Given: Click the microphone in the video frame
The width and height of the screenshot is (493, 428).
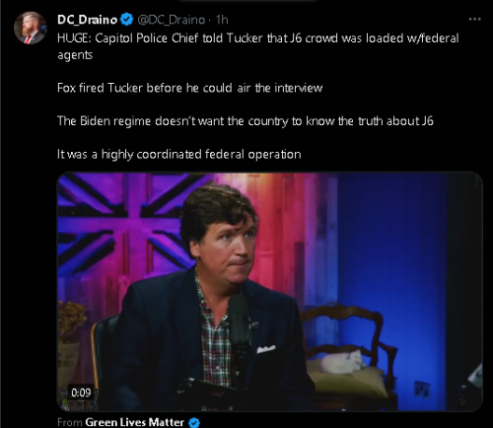Looking at the screenshot, I should pyautogui.click(x=239, y=323).
